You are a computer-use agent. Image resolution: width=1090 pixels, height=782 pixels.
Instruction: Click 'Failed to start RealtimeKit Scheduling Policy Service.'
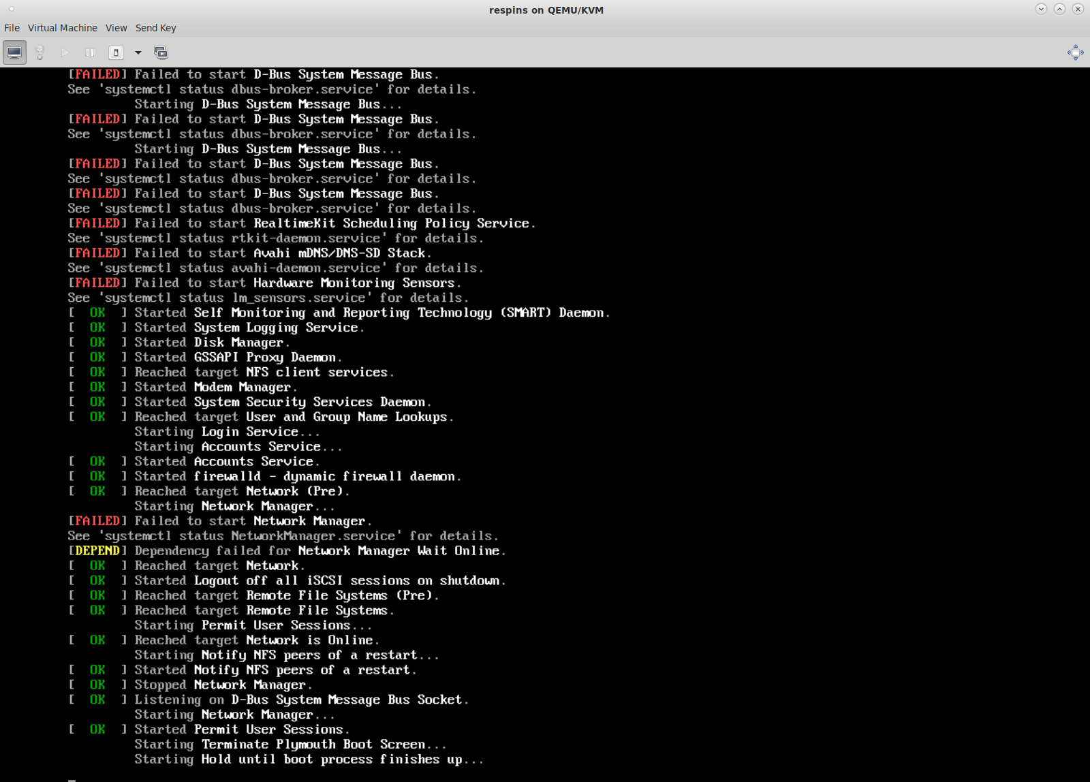coord(335,223)
